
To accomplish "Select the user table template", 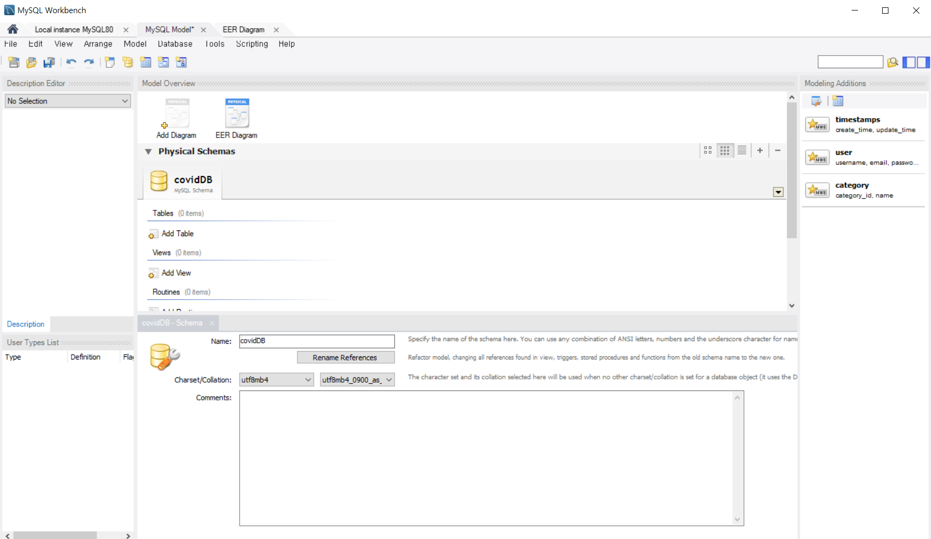I will point(863,157).
